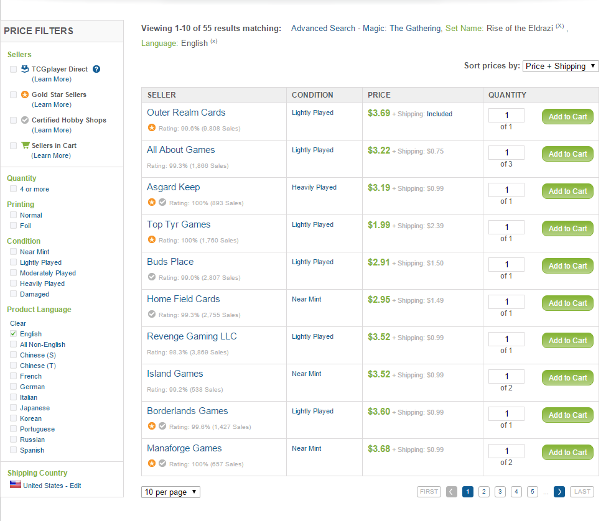Click Learn More under TCGplayer Direct
The height and width of the screenshot is (521, 606).
coord(52,79)
